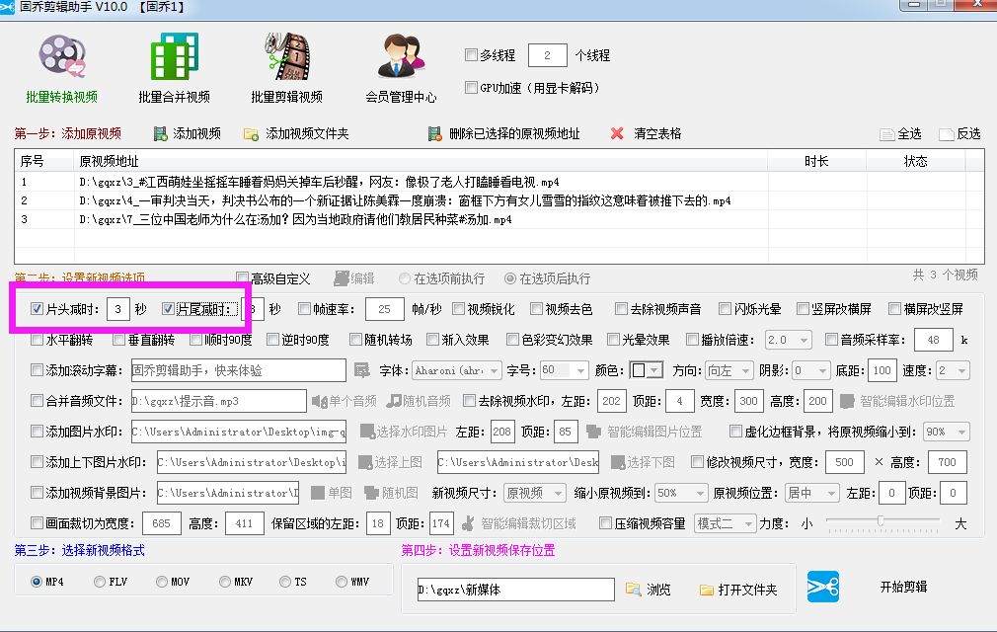Click the compression 力度 slider handle
Screen dimensions: 997x632
pyautogui.click(x=881, y=520)
